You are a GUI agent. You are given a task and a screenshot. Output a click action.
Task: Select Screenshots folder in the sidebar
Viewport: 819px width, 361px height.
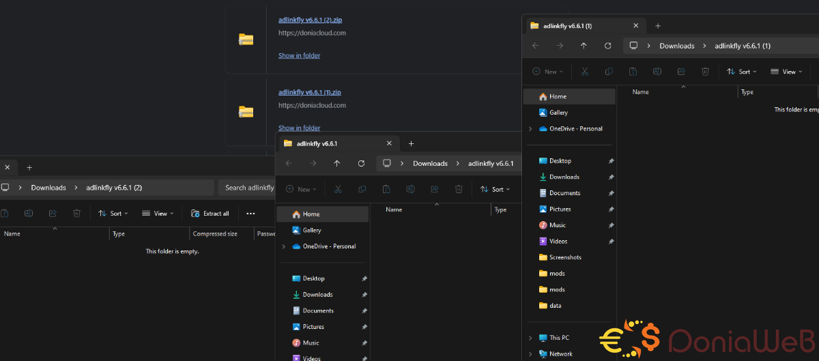coord(565,257)
